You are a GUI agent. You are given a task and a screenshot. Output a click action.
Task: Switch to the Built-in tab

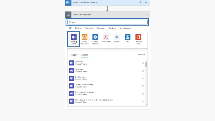78,28
